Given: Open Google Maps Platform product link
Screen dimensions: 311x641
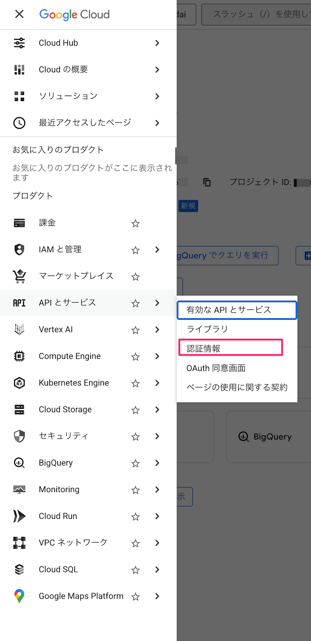Looking at the screenshot, I should (81, 596).
